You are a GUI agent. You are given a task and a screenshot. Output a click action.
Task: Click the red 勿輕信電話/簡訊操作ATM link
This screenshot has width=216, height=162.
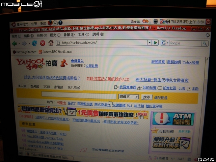point(108,79)
